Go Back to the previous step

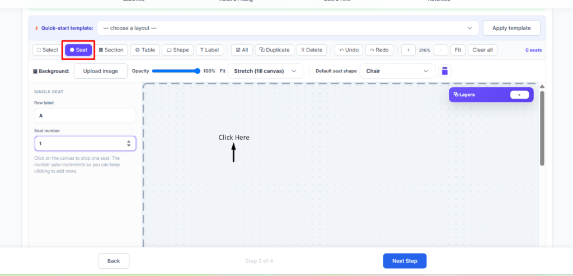click(114, 261)
